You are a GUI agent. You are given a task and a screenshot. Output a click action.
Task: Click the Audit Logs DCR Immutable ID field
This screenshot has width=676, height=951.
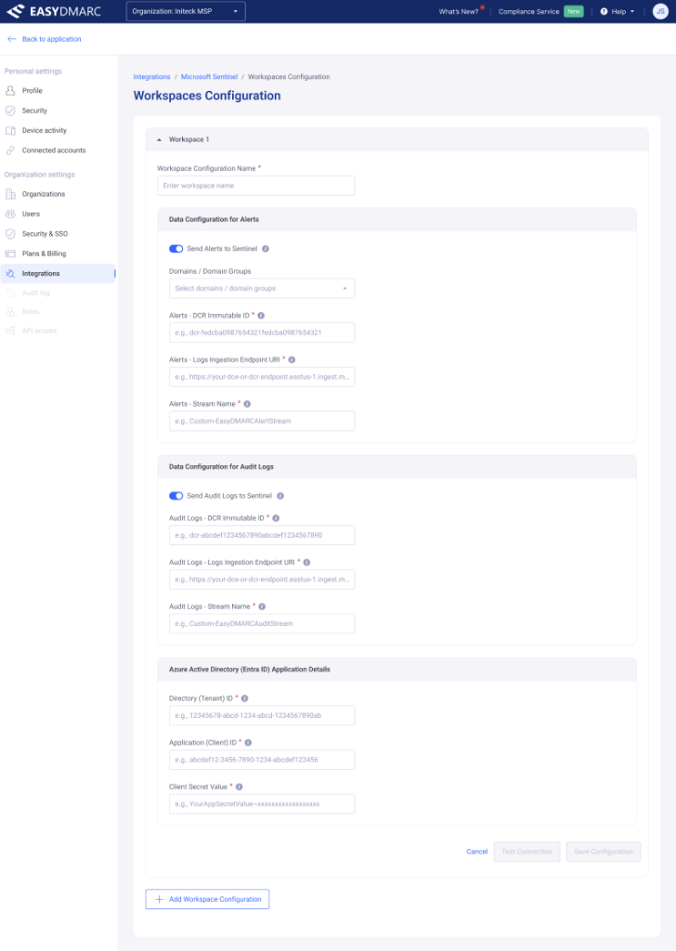click(x=262, y=536)
